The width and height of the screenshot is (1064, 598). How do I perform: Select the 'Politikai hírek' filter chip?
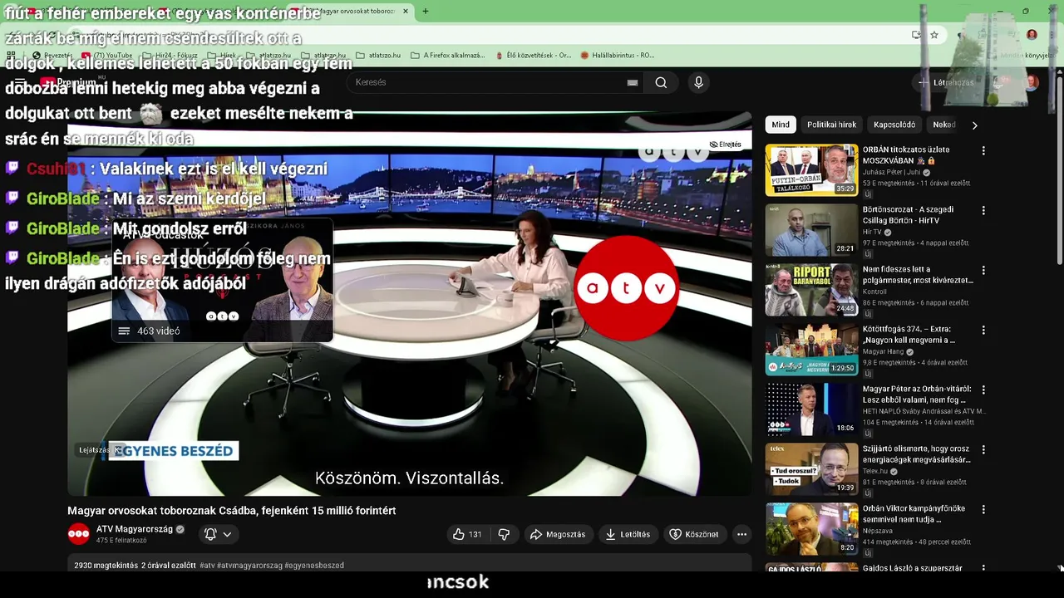pyautogui.click(x=831, y=125)
